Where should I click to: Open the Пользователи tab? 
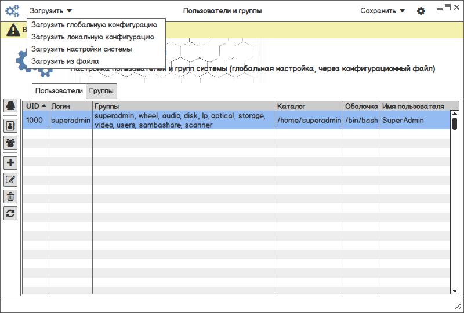[59, 91]
